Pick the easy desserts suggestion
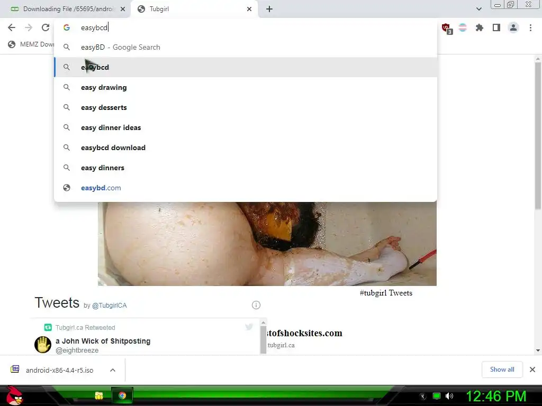The image size is (542, 406). (246, 107)
